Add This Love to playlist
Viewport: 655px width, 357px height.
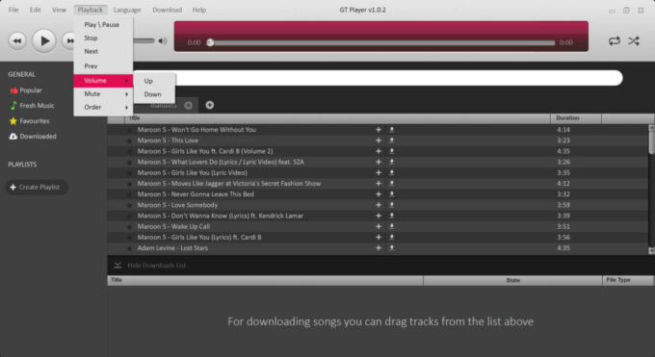tap(379, 140)
